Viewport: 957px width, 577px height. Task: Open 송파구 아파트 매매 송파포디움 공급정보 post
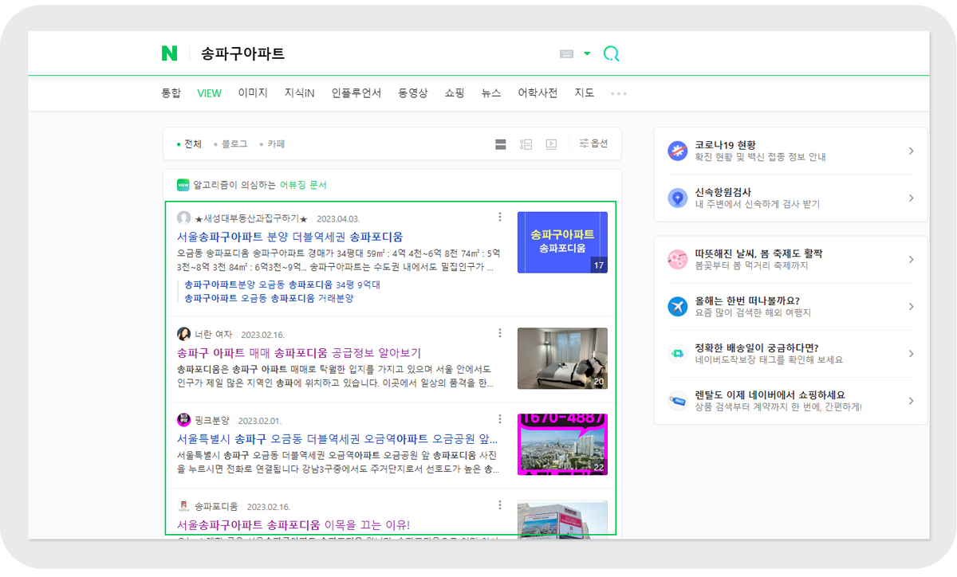click(x=299, y=352)
